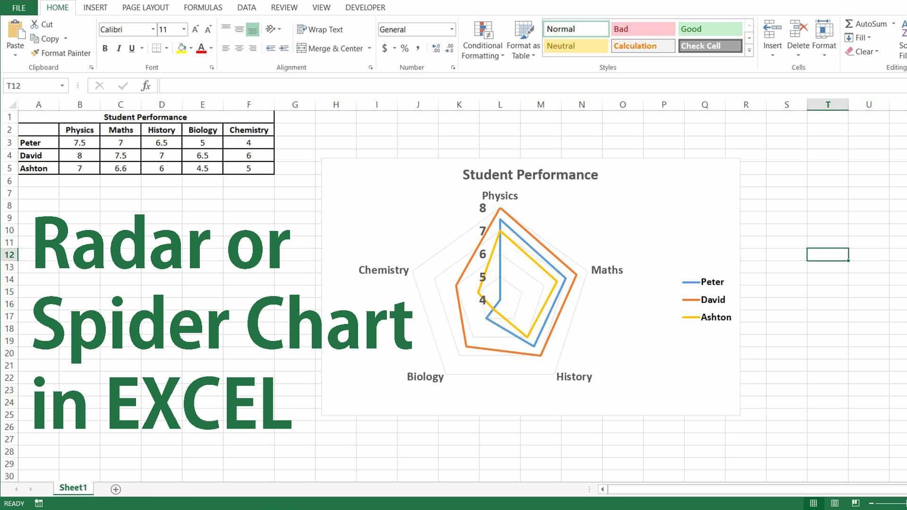Select the INSERT ribbon tab
Image resolution: width=907 pixels, height=510 pixels.
[x=94, y=7]
